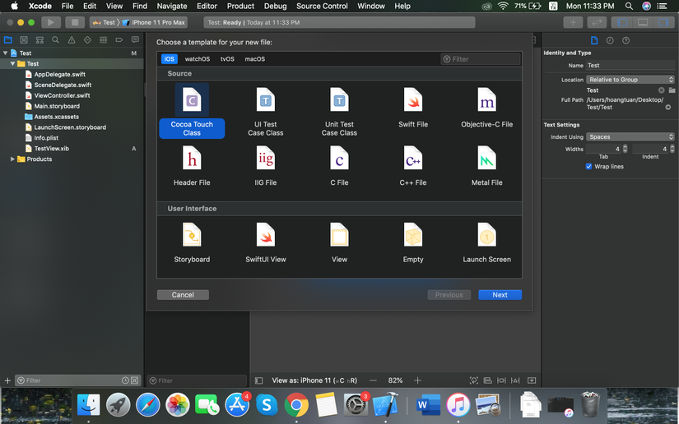Toggle the Wrap lines checkbox

pyautogui.click(x=588, y=166)
